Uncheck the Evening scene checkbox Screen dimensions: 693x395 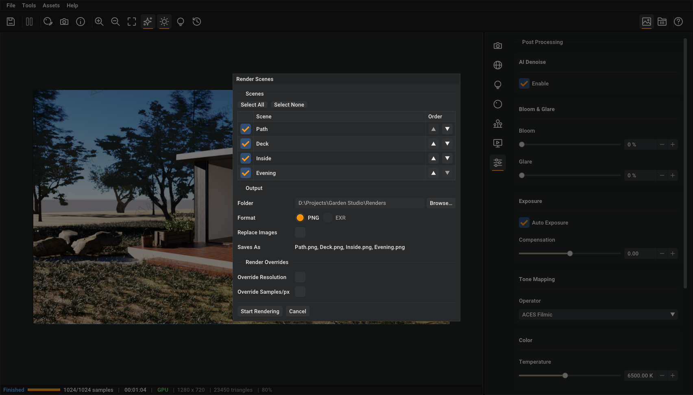(246, 173)
